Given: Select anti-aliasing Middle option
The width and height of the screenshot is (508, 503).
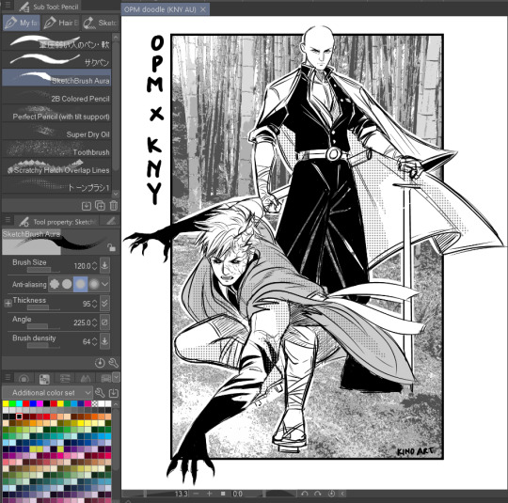Looking at the screenshot, I should coord(80,284).
